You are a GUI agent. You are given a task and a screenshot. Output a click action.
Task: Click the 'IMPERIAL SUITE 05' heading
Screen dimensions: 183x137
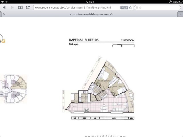(x=84, y=40)
